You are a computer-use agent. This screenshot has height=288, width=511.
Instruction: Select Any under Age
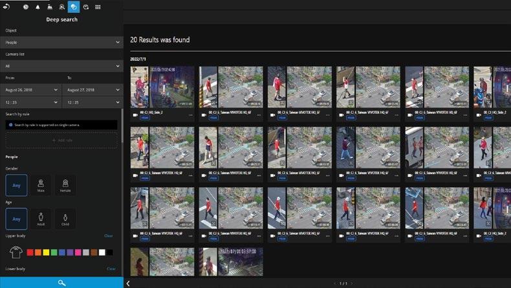(16, 219)
